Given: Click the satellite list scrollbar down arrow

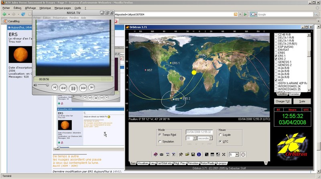Looking at the screenshot, I should (309, 90).
